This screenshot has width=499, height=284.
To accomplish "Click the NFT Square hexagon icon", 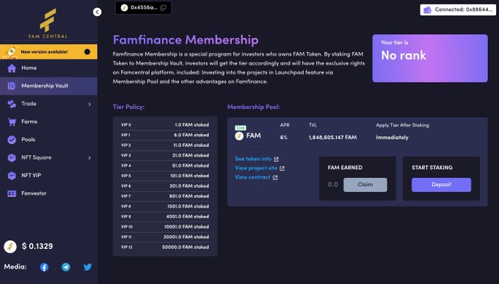I will 12,157.
